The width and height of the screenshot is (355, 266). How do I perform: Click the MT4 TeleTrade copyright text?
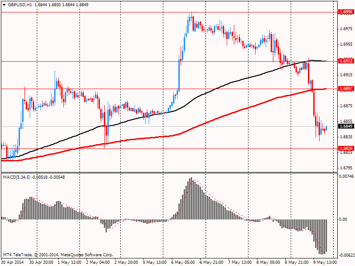click(58, 254)
